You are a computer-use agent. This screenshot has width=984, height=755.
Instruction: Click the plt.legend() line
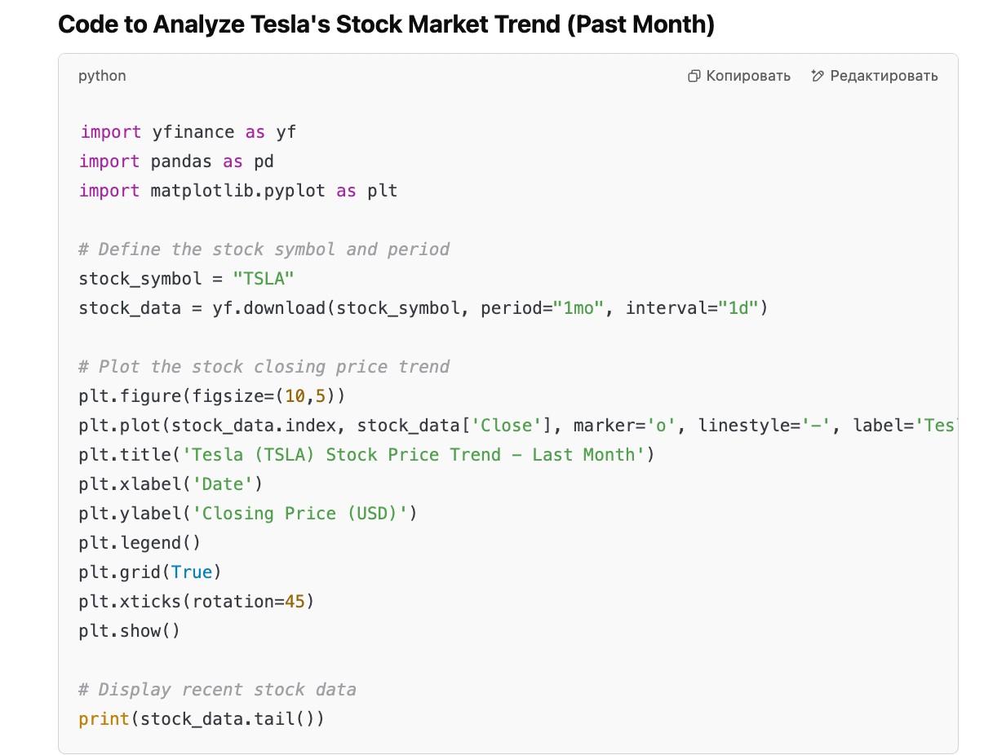(x=140, y=543)
